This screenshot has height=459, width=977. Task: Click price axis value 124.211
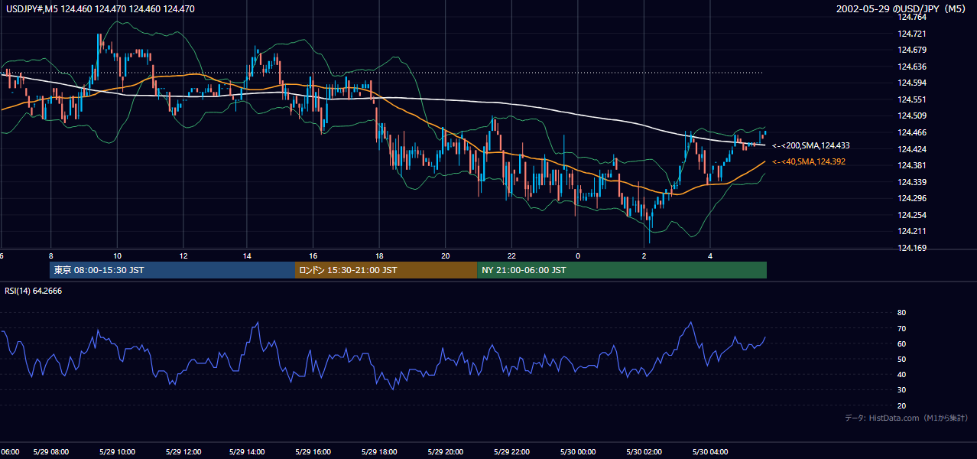point(911,231)
